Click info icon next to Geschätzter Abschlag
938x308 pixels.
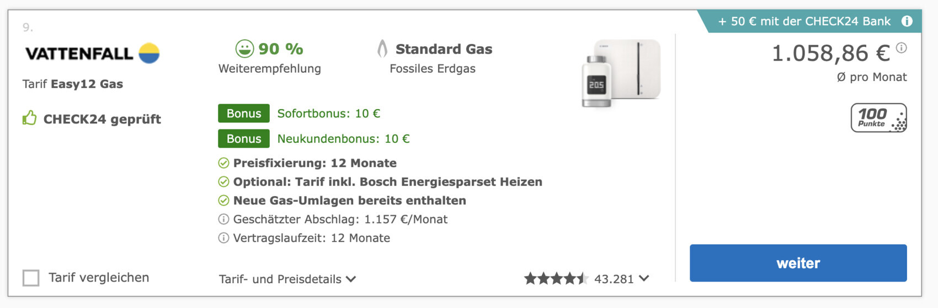coord(223,219)
